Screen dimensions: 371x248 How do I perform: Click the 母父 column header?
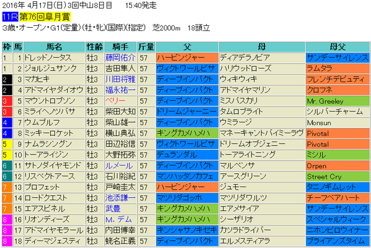(x=338, y=47)
